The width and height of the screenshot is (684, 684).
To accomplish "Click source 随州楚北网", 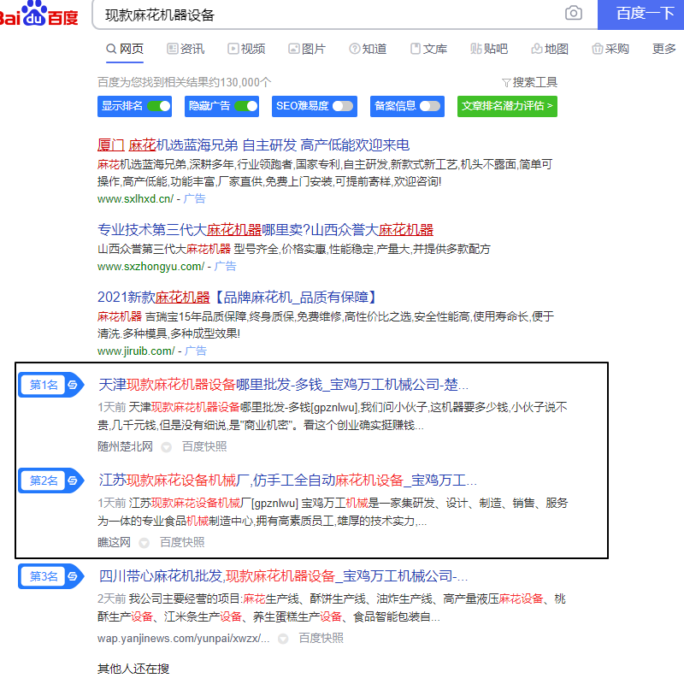I will pos(125,446).
